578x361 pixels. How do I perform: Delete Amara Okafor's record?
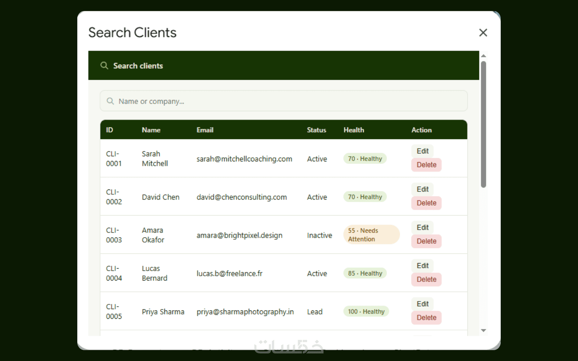coord(426,241)
